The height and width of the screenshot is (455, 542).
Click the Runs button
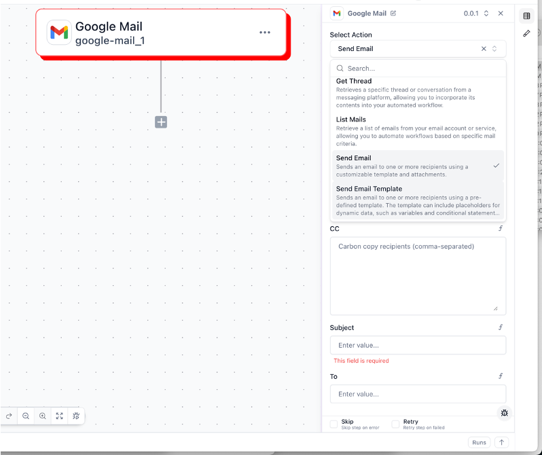coord(479,442)
